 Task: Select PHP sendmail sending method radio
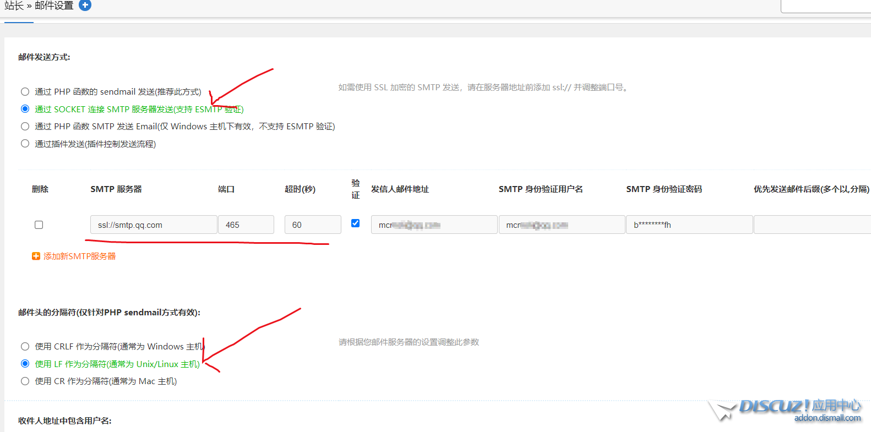point(25,92)
